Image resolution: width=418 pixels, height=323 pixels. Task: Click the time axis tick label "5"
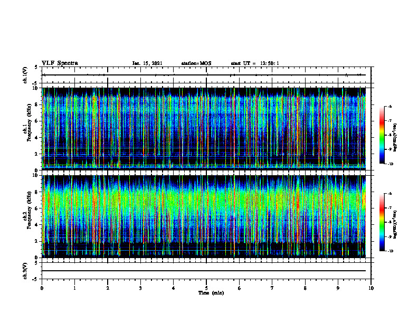pos(206,288)
